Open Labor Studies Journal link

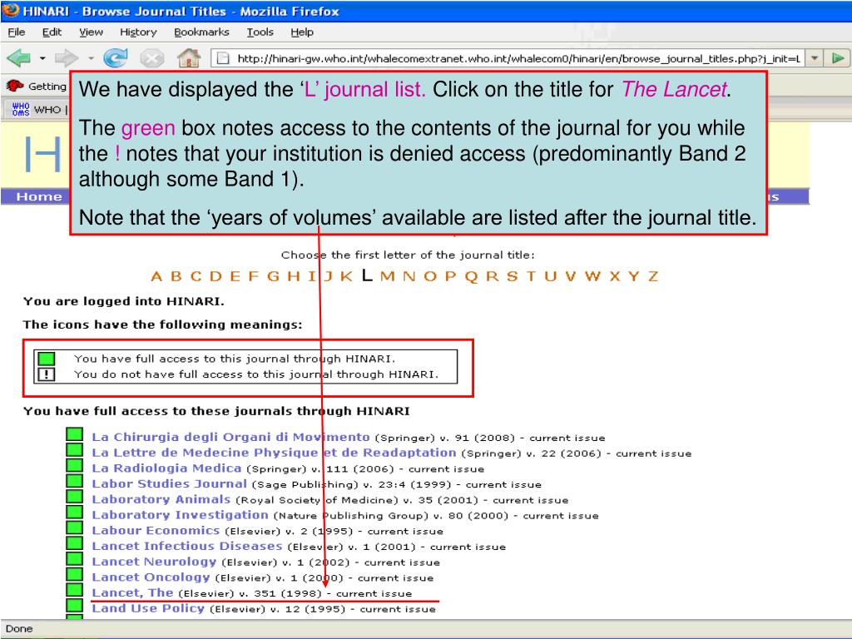click(x=169, y=483)
